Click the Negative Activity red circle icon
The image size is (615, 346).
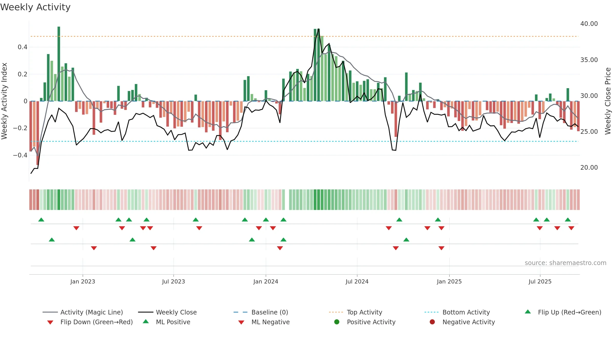(432, 322)
